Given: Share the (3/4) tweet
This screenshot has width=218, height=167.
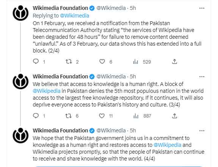Looking at the screenshot, I should pos(174,116).
